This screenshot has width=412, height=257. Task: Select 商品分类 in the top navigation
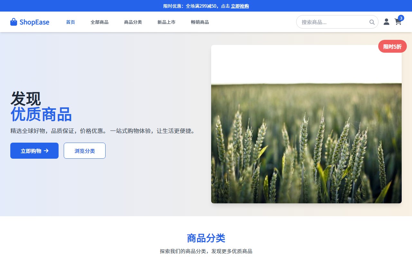pos(133,22)
